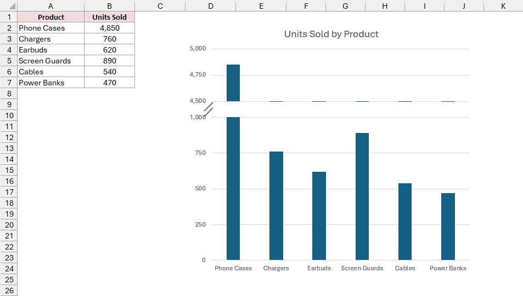This screenshot has height=296, width=523.
Task: Select column F header
Action: pyautogui.click(x=306, y=5)
